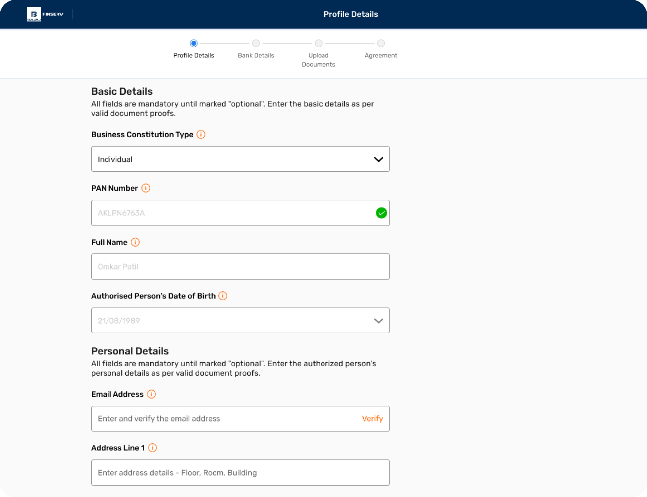This screenshot has width=647, height=497.
Task: Click Verify link in email field
Action: click(372, 419)
